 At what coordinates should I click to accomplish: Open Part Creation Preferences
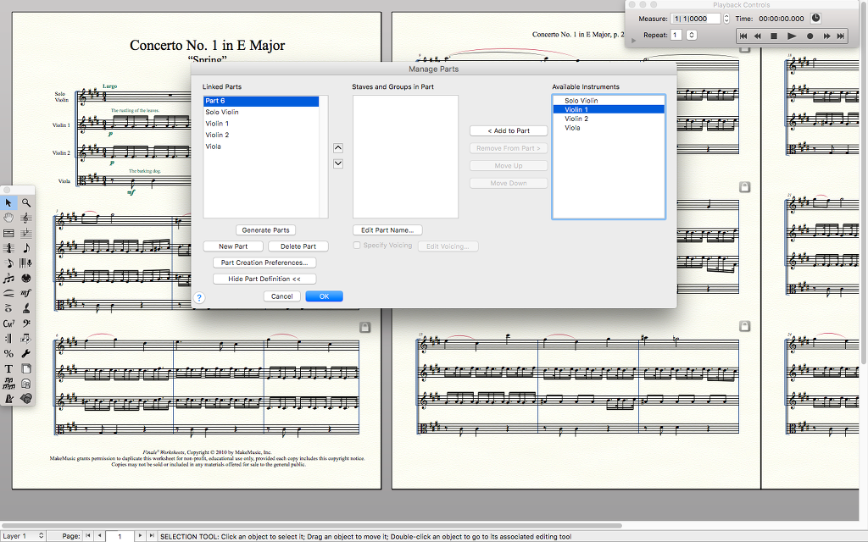264,263
